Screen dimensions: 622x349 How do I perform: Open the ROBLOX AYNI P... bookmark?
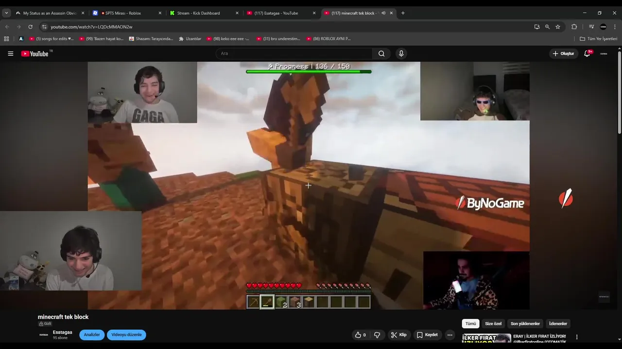328,39
